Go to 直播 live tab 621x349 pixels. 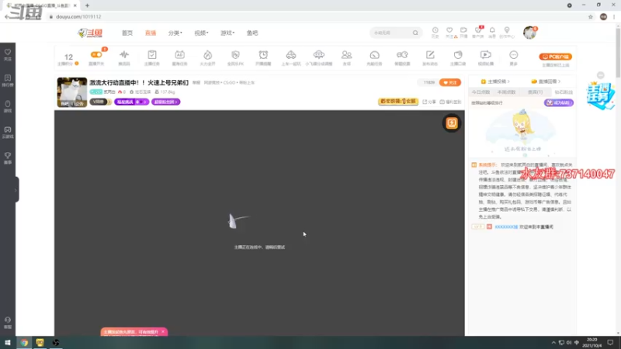[151, 33]
